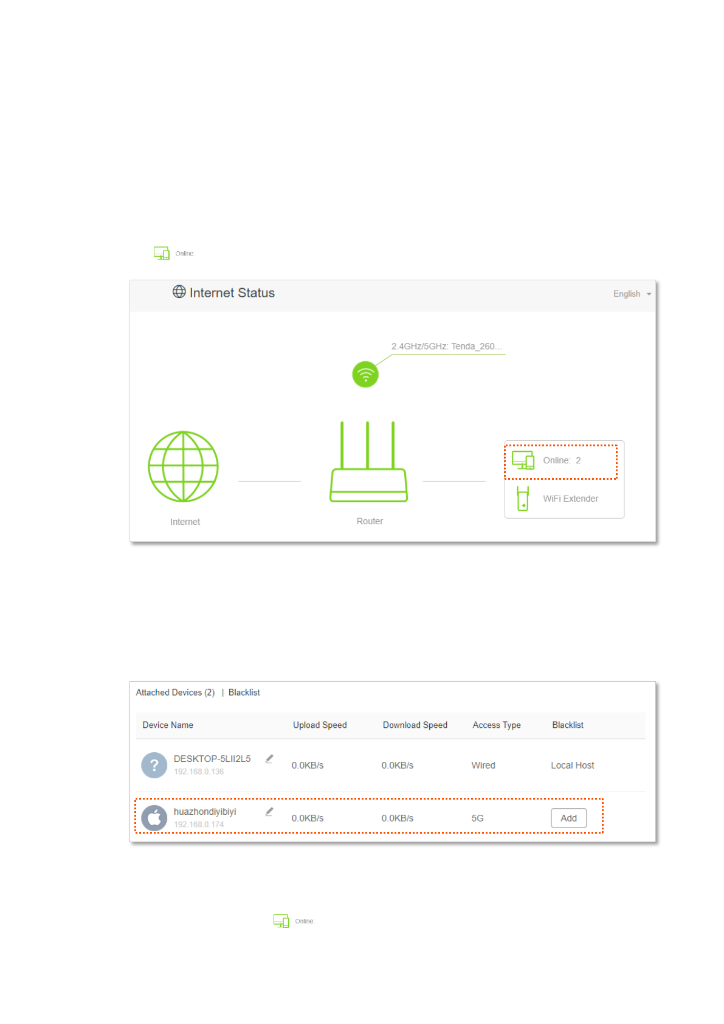Click the Download Speed column header
724x1024 pixels.
coord(415,725)
